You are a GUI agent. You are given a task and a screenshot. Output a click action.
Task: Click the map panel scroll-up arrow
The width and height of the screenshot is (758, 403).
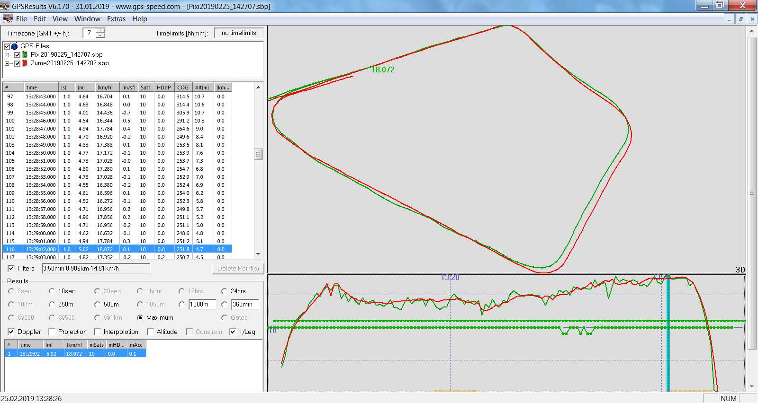[752, 31]
